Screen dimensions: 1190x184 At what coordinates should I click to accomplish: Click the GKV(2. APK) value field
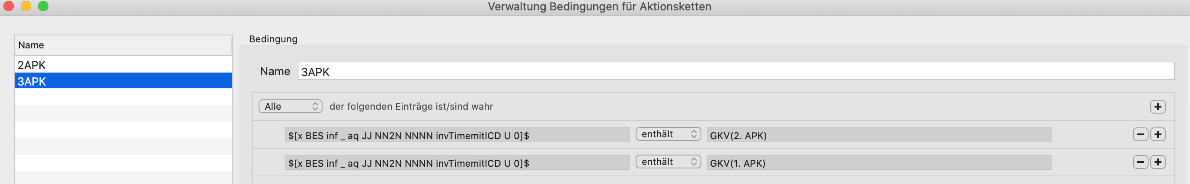pos(879,135)
